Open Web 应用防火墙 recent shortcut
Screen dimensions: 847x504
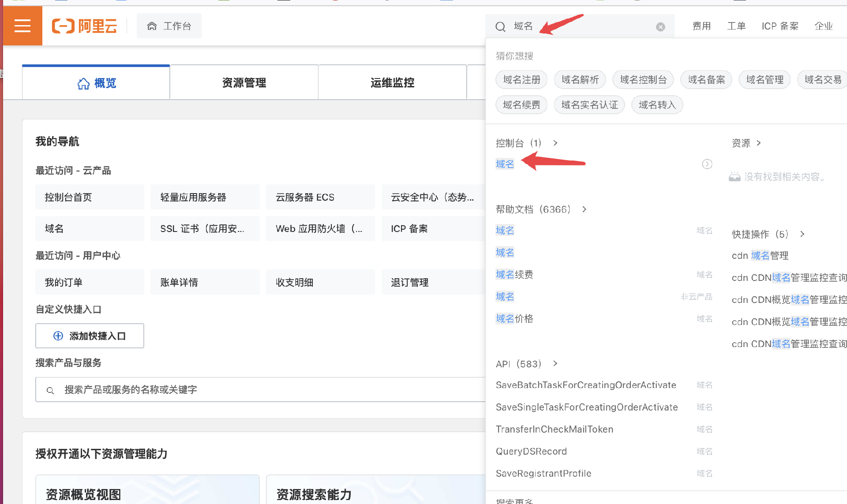320,228
